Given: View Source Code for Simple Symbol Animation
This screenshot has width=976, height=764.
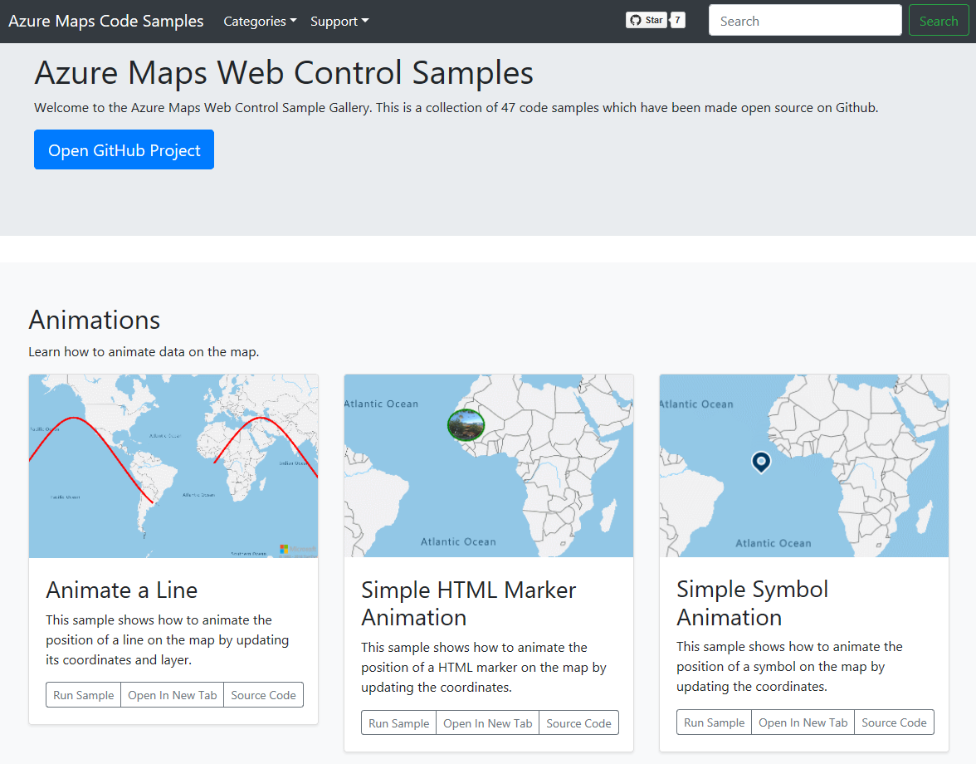Looking at the screenshot, I should pyautogui.click(x=894, y=722).
